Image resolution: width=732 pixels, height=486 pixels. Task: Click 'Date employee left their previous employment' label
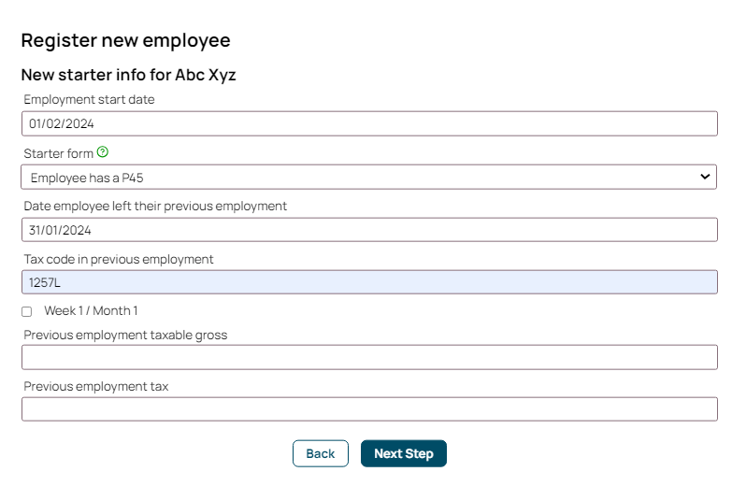(x=155, y=207)
